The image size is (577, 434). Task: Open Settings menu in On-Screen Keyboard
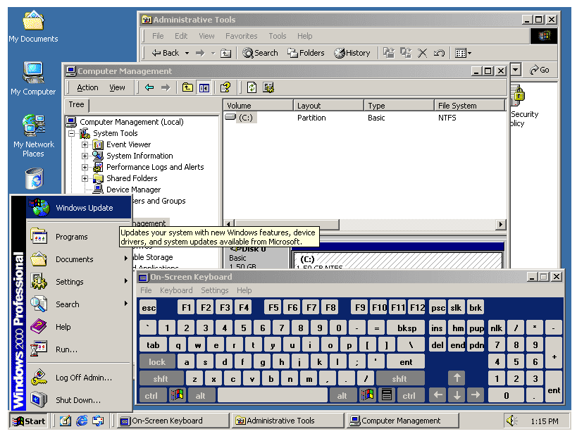point(214,290)
